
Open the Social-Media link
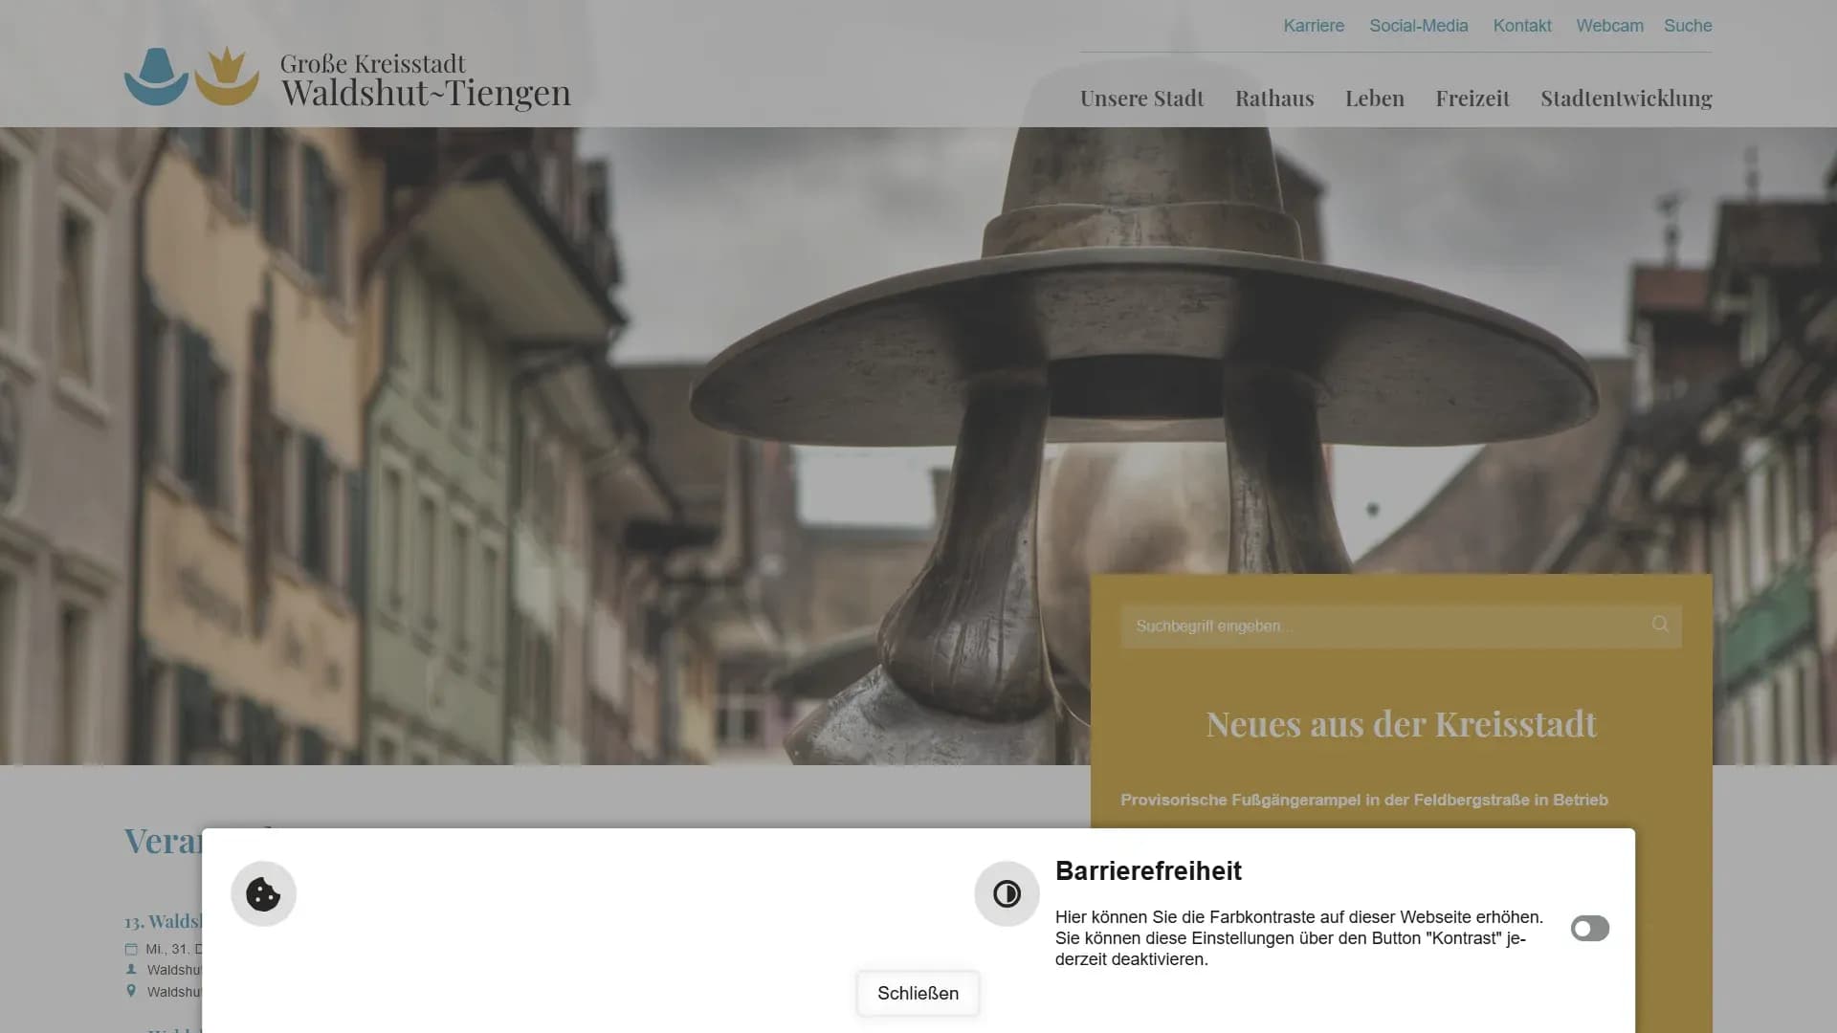(1418, 26)
